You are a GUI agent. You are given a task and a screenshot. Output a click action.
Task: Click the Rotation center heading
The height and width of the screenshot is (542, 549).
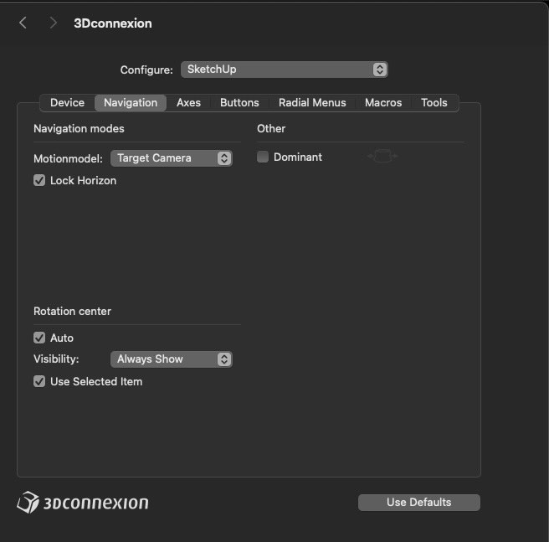point(72,312)
